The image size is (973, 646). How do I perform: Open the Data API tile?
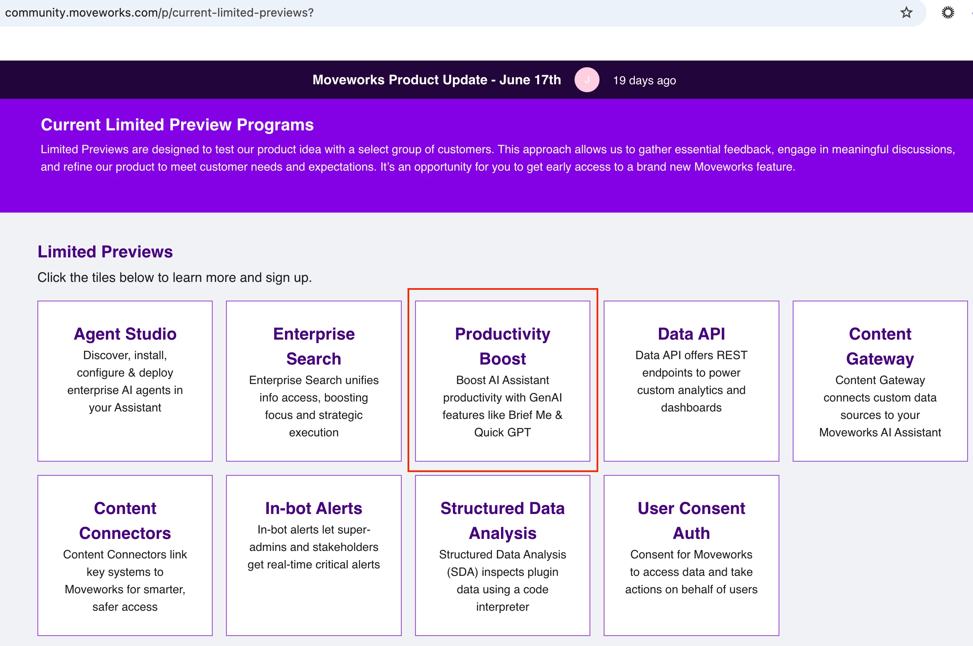pos(691,381)
